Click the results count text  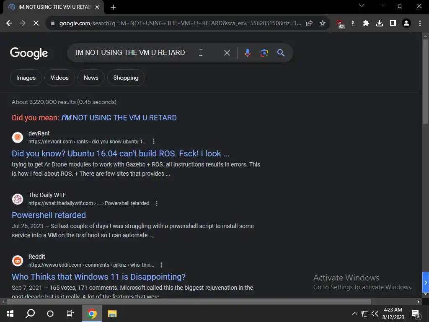tap(64, 102)
